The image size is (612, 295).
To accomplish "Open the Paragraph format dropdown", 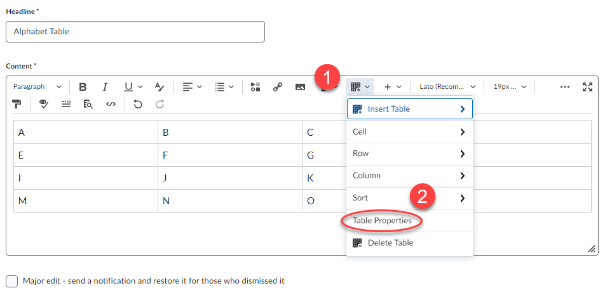I will click(x=37, y=86).
